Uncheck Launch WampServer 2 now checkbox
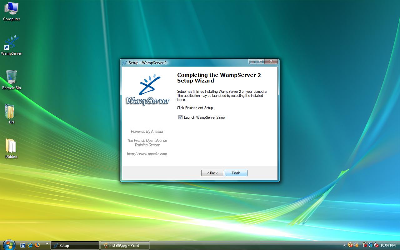 pyautogui.click(x=180, y=117)
